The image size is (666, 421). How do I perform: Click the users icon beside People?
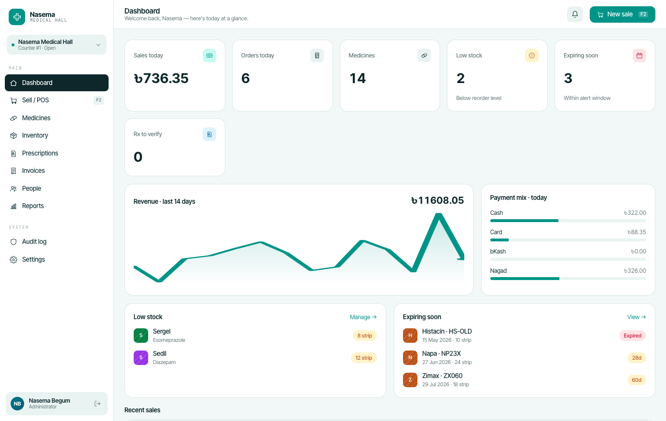pyautogui.click(x=14, y=189)
